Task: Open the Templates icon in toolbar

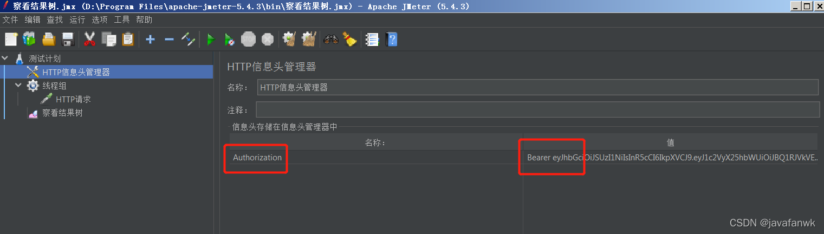Action: [29, 39]
